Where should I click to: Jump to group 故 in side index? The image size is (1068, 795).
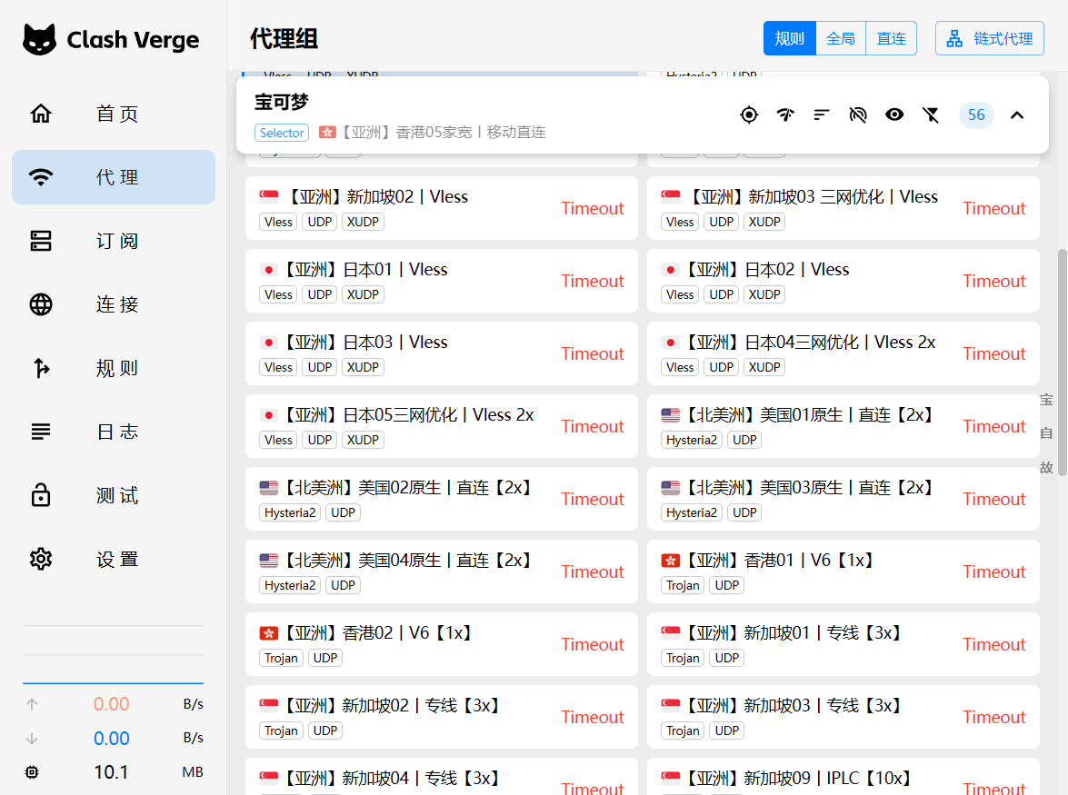coord(1046,467)
